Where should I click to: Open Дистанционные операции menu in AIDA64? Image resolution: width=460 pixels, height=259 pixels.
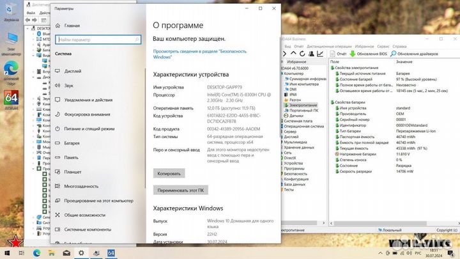(329, 47)
